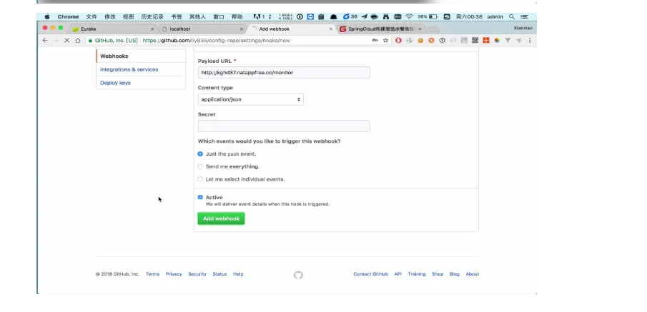Toggle the Active checkbox
The width and height of the screenshot is (647, 312).
[x=200, y=198]
